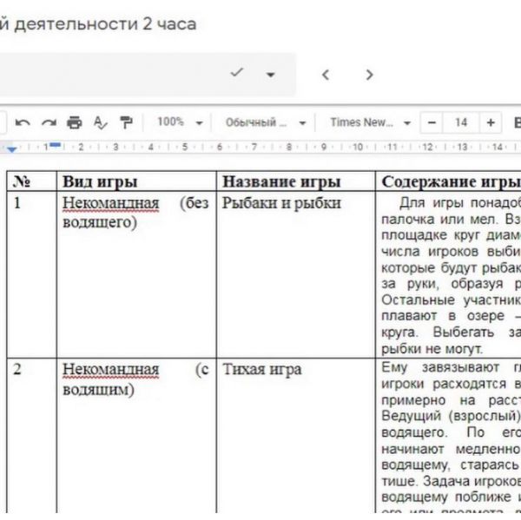521x520 pixels.
Task: Click the Вид игры header cell
Action: coord(100,181)
